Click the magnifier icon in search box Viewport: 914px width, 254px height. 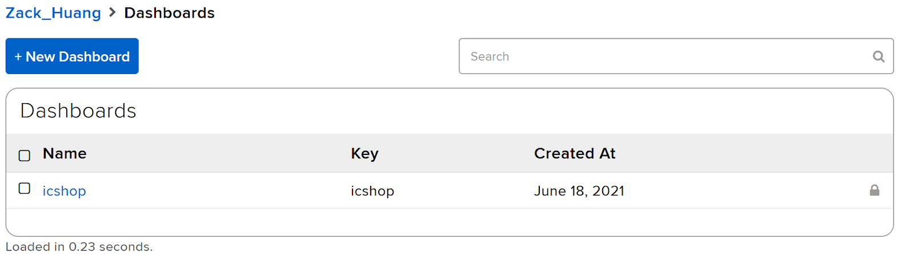click(x=879, y=56)
